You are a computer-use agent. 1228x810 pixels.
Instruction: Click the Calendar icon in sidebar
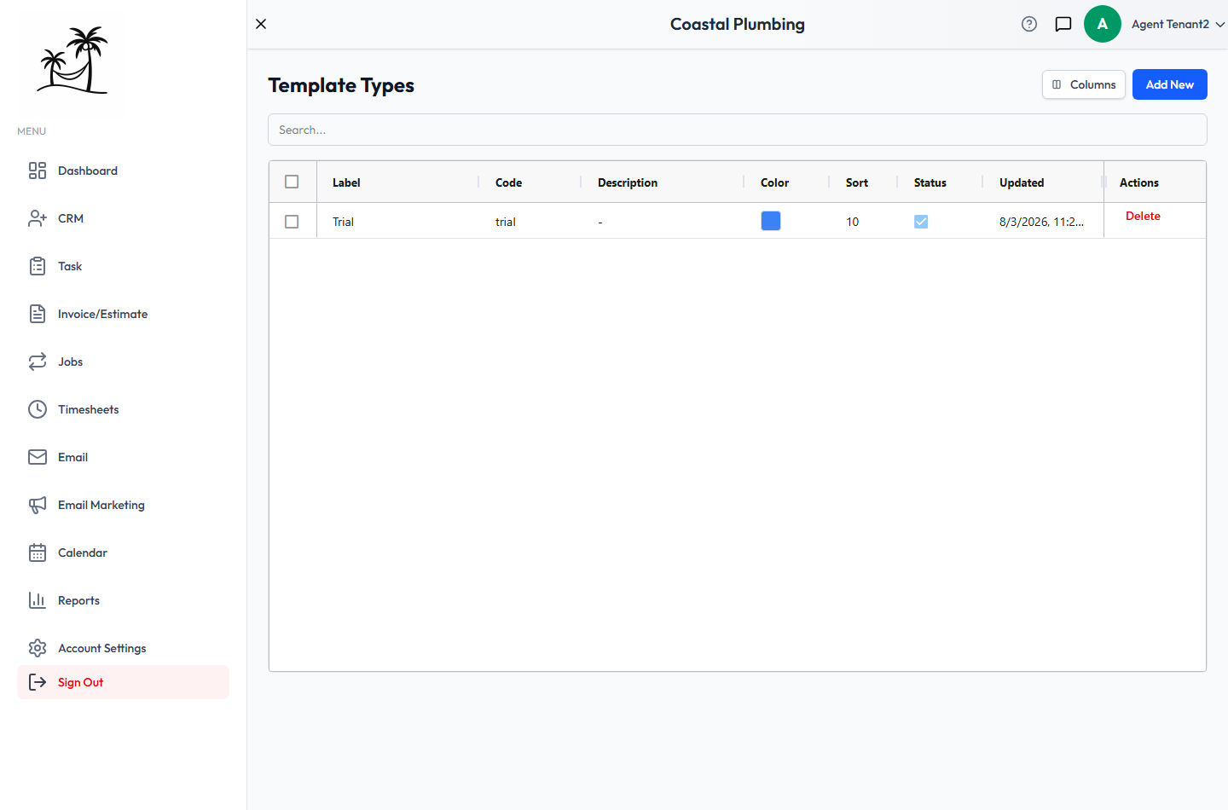coord(38,553)
